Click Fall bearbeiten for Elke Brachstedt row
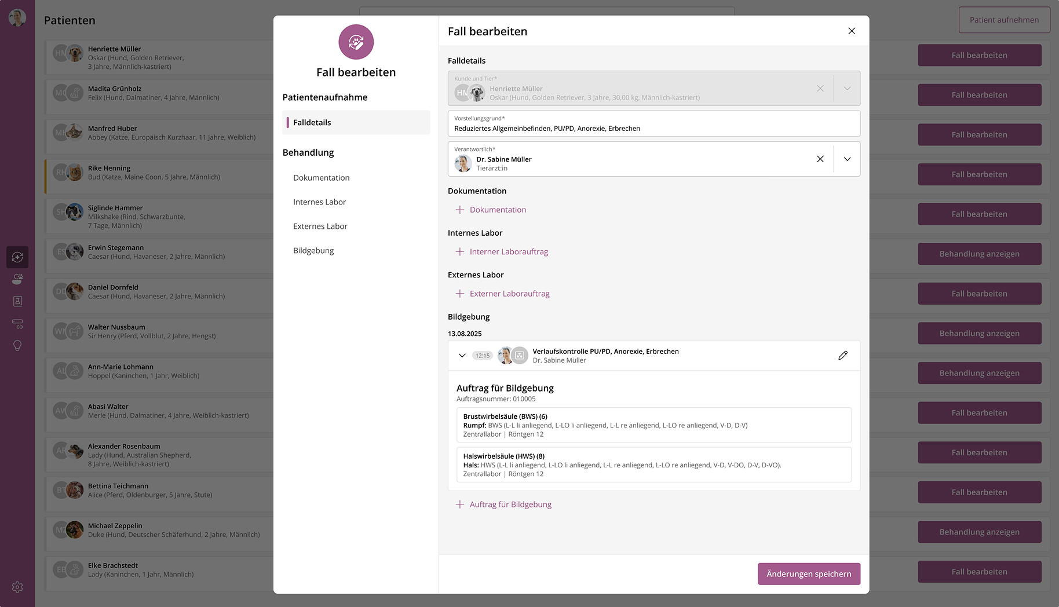Image resolution: width=1059 pixels, height=607 pixels. pos(979,572)
